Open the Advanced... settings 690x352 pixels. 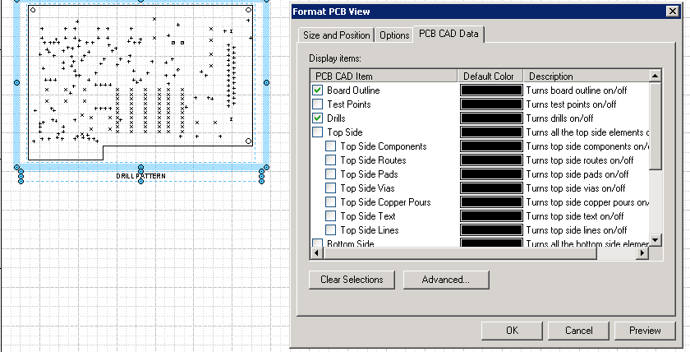(x=446, y=280)
